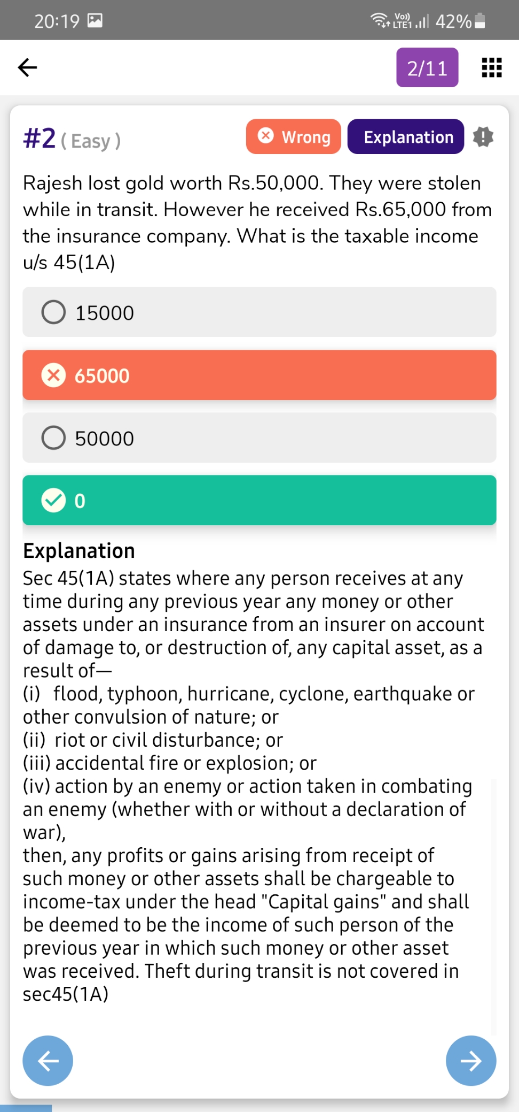This screenshot has width=519, height=1112.
Task: Tap the battery icon in status bar
Action: [480, 21]
